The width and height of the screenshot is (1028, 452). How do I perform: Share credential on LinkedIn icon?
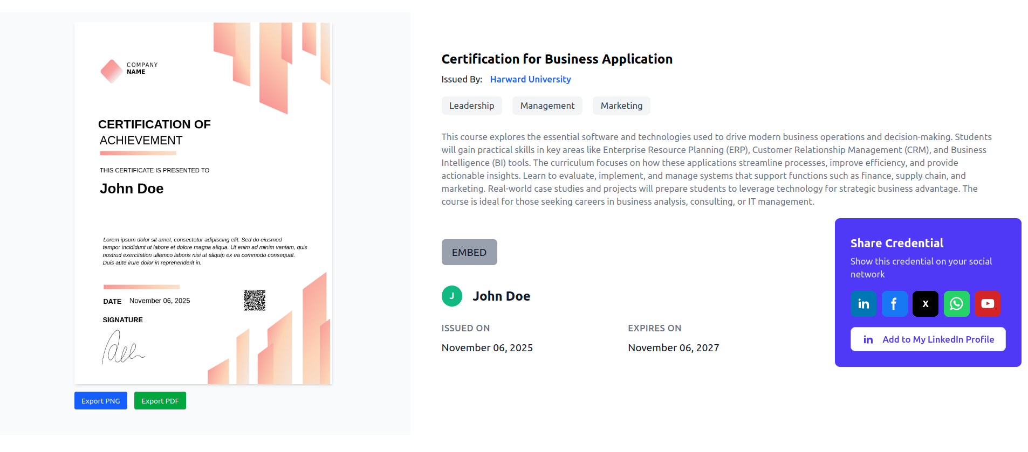point(863,304)
